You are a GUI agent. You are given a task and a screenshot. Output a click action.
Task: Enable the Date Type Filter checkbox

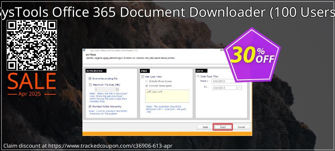[x=198, y=77]
